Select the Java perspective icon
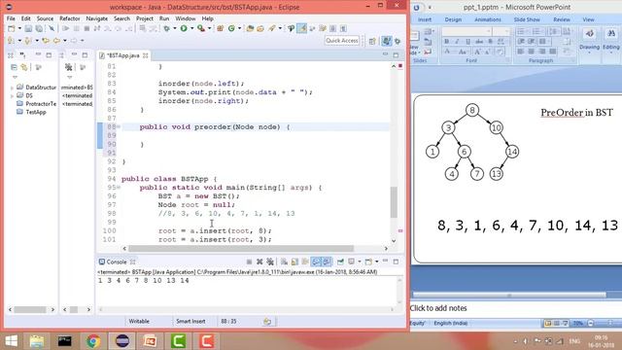Image resolution: width=622 pixels, height=350 pixels. (x=386, y=41)
